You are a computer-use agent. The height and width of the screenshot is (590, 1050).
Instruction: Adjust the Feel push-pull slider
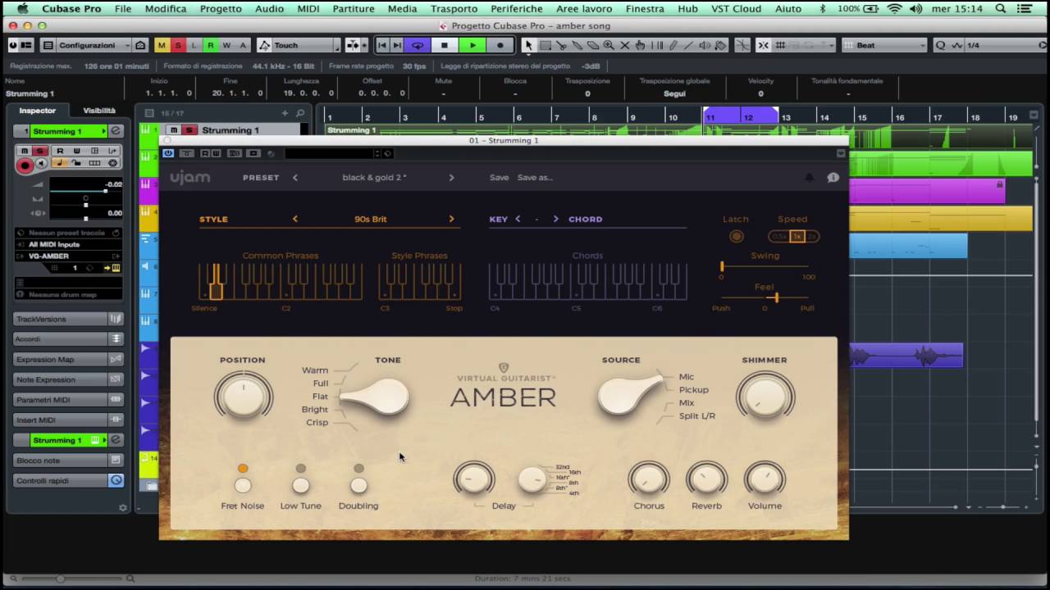pyautogui.click(x=765, y=297)
